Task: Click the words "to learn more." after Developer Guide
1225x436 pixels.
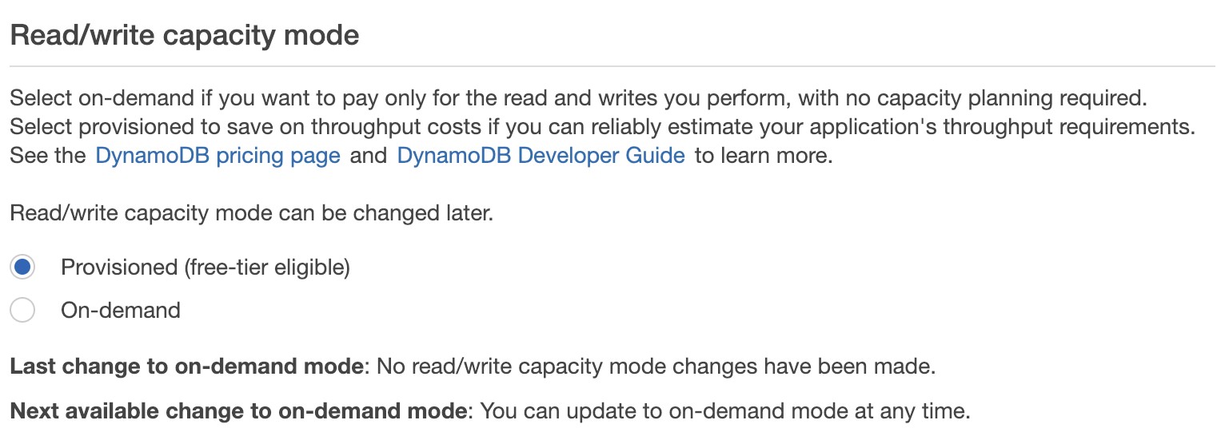Action: point(764,156)
